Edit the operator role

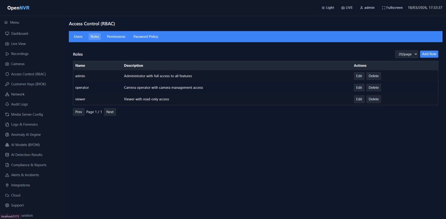[359, 88]
